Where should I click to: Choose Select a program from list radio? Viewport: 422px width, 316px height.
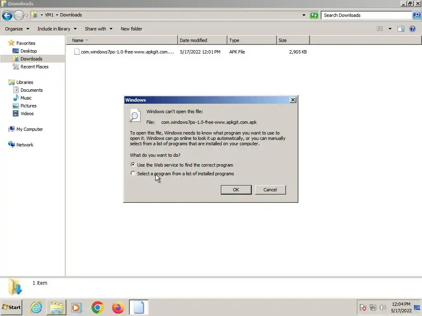(x=133, y=173)
